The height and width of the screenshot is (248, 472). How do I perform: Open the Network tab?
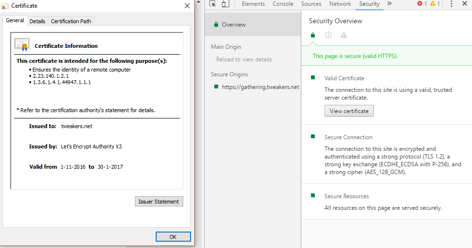click(340, 4)
